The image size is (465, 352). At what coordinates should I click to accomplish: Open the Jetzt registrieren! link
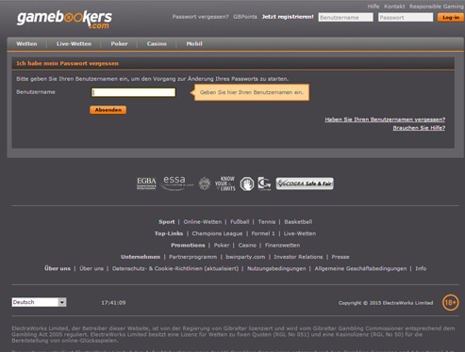[288, 17]
